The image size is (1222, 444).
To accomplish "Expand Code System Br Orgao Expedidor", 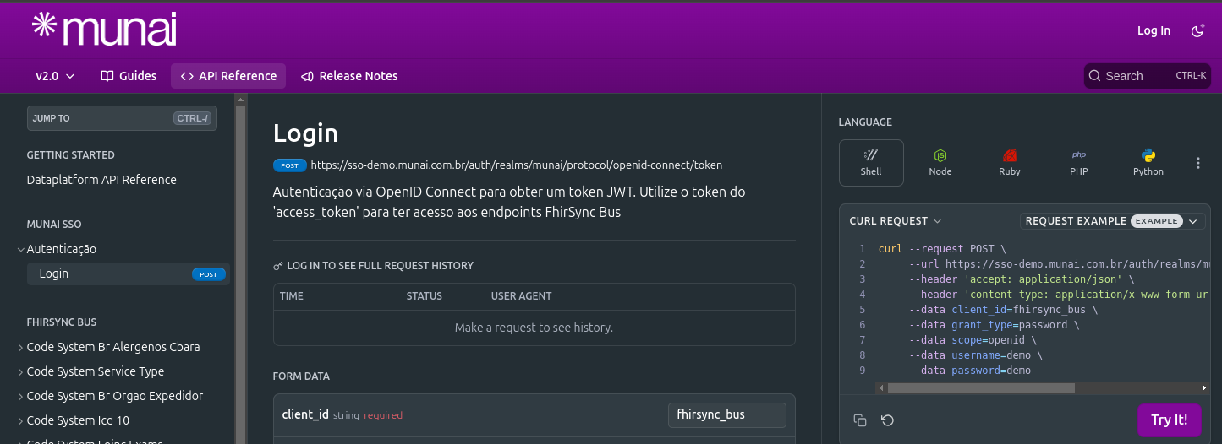I will click(21, 397).
